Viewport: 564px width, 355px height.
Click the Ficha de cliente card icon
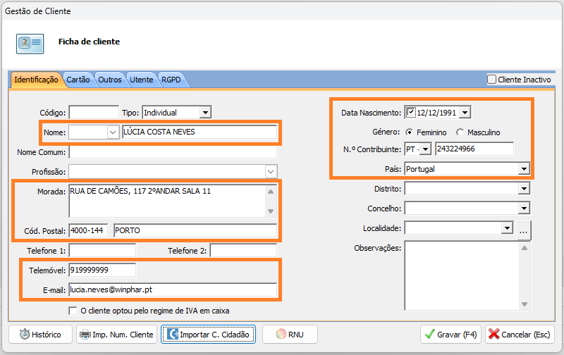(30, 42)
